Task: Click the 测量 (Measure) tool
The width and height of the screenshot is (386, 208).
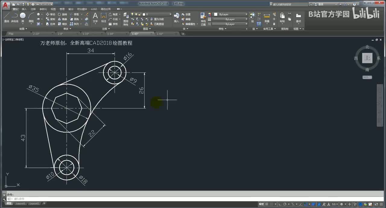Action: [267, 17]
